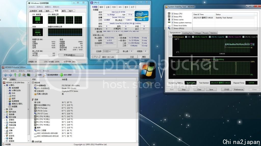The height and width of the screenshot is (146, 261).
Task: Click the 确定 button in CPU-Z
Action: click(x=144, y=57)
